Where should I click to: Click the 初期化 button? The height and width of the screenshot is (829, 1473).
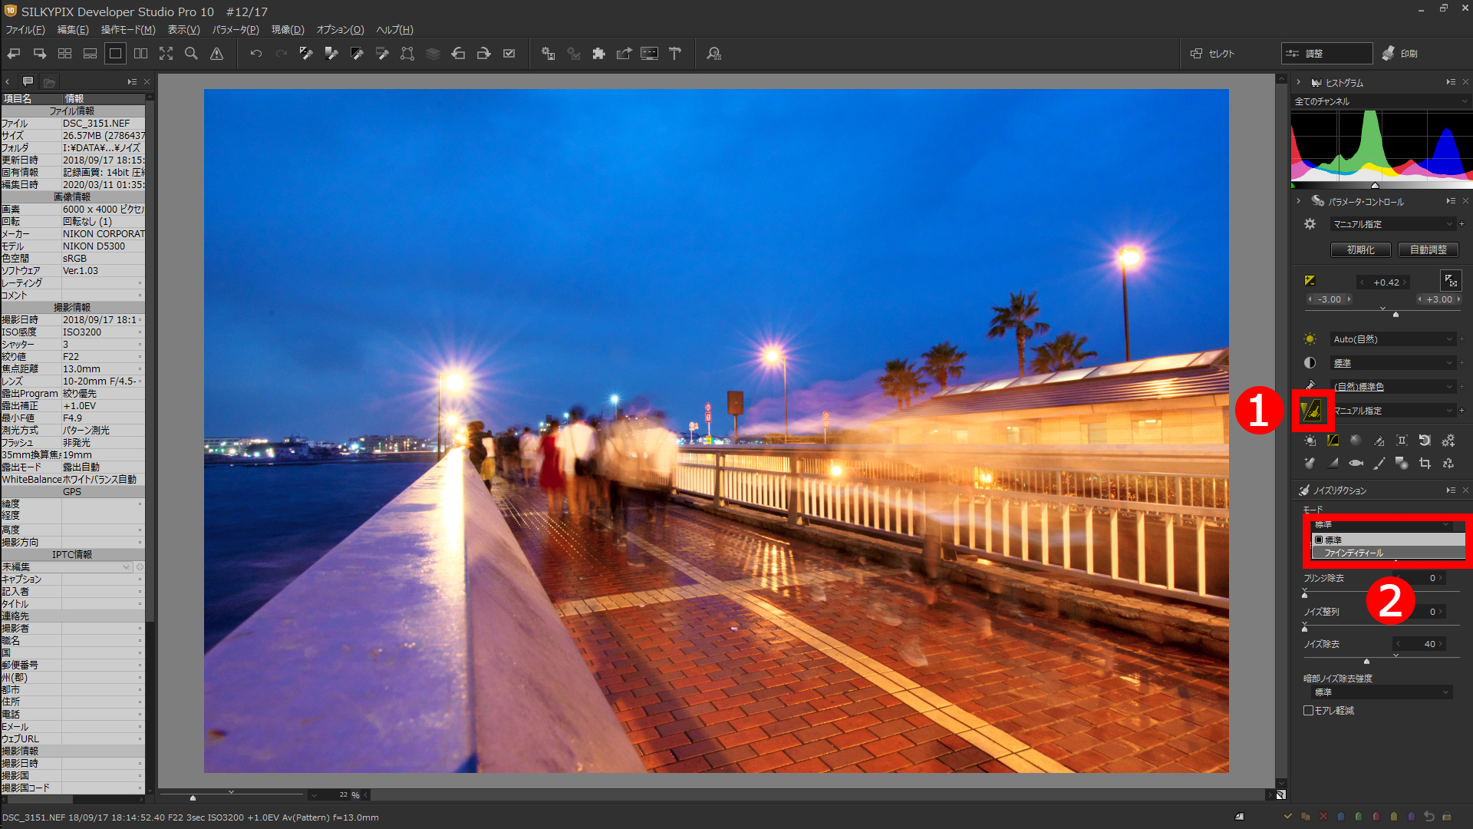click(1360, 250)
